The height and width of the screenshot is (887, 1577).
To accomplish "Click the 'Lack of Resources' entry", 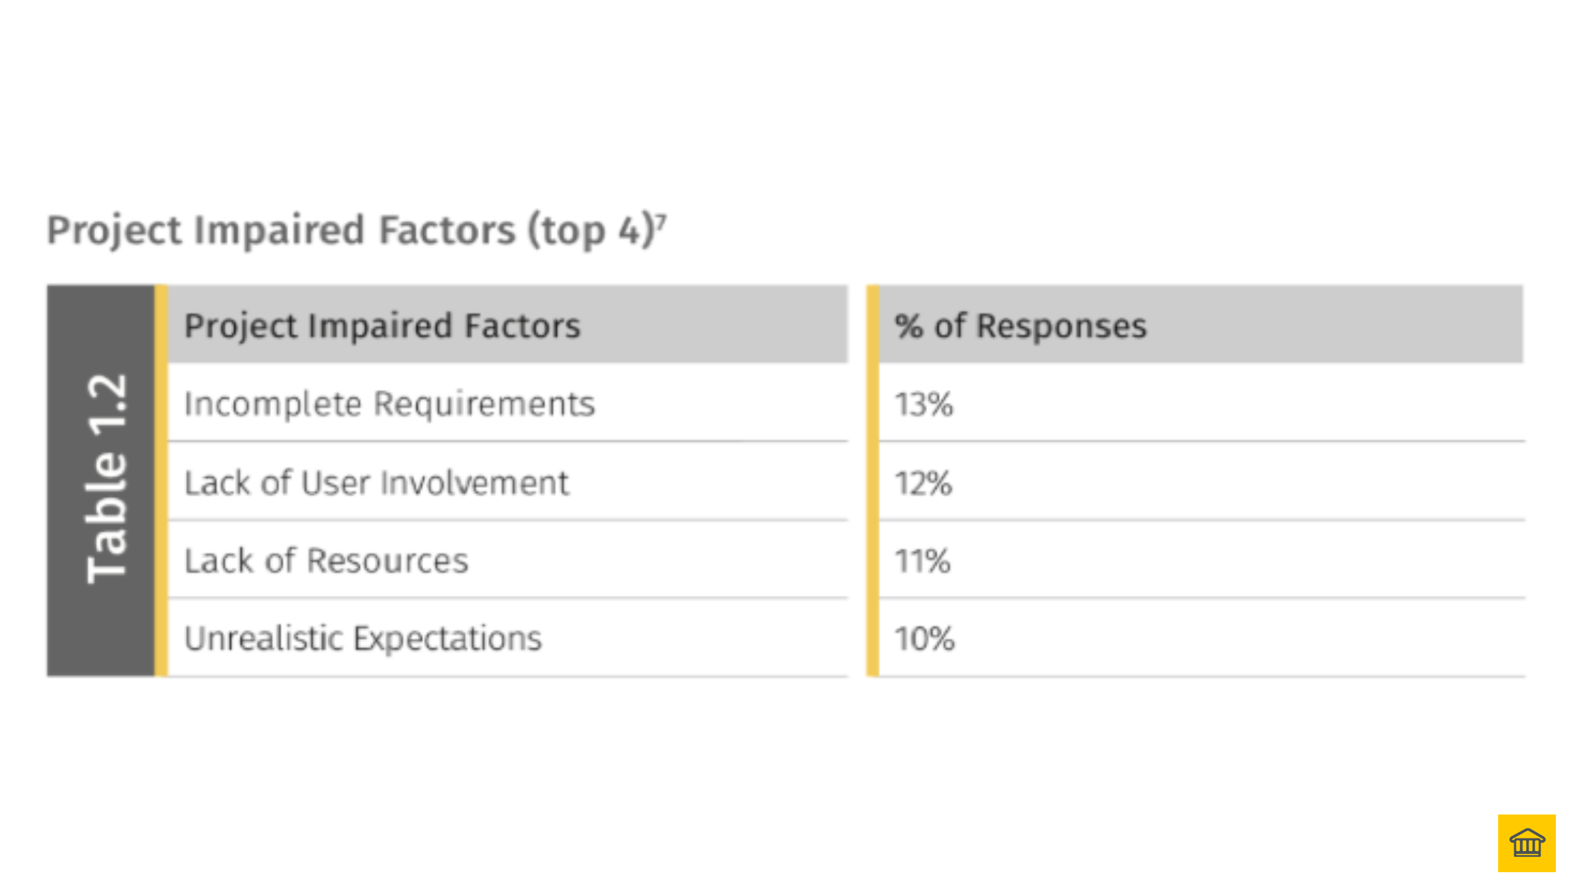I will click(326, 561).
